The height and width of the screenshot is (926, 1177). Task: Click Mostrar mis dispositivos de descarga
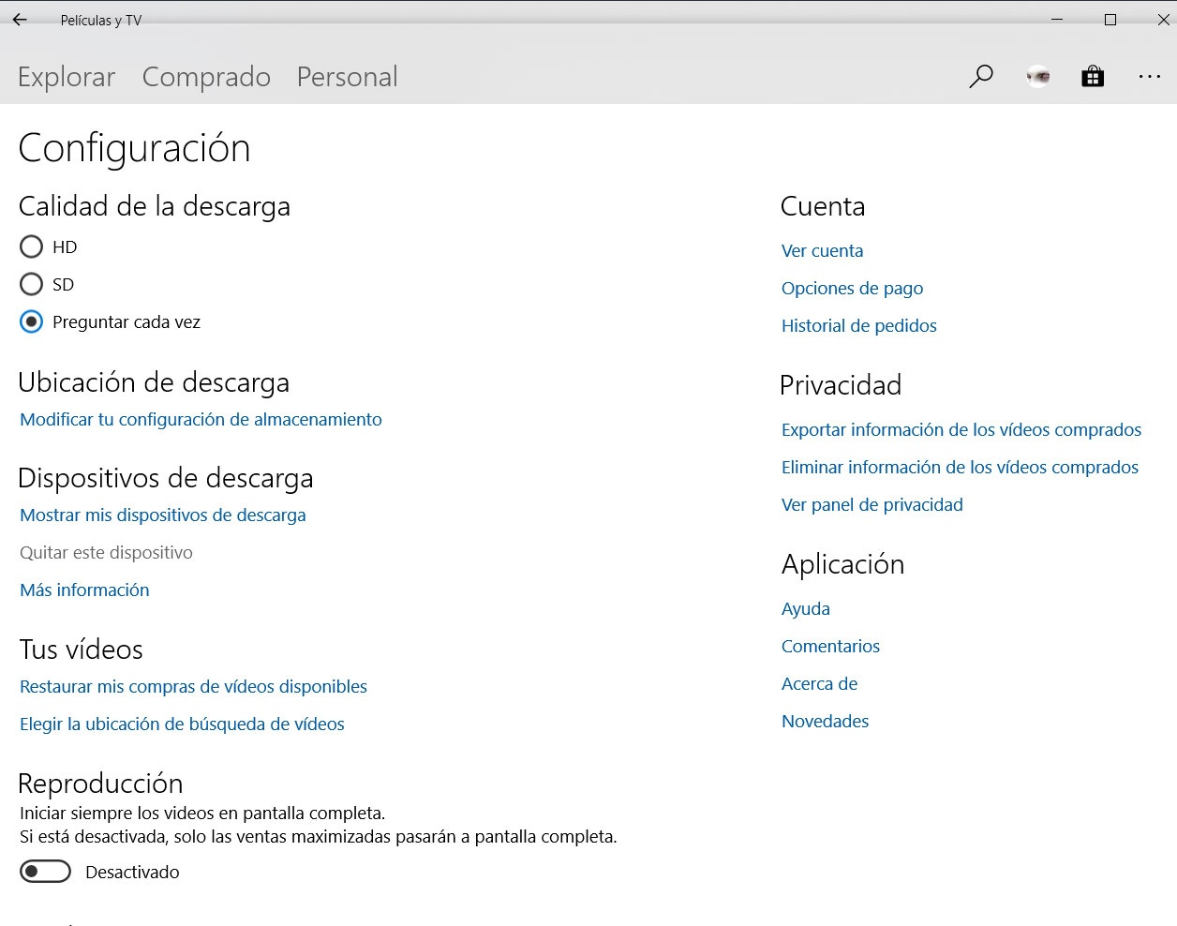[163, 515]
